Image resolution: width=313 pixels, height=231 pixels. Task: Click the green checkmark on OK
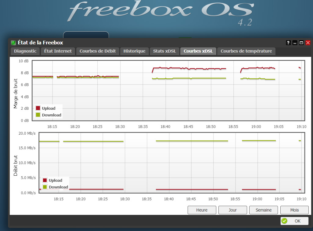coord(284,221)
